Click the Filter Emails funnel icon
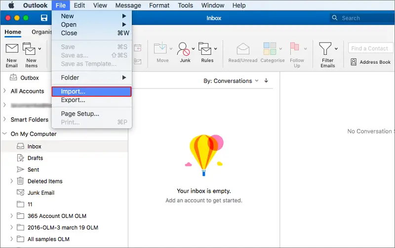 pos(325,48)
